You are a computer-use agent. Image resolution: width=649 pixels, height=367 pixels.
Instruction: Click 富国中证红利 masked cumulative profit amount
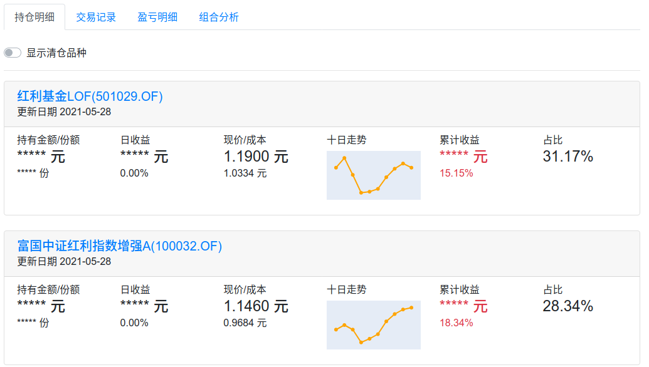[463, 306]
